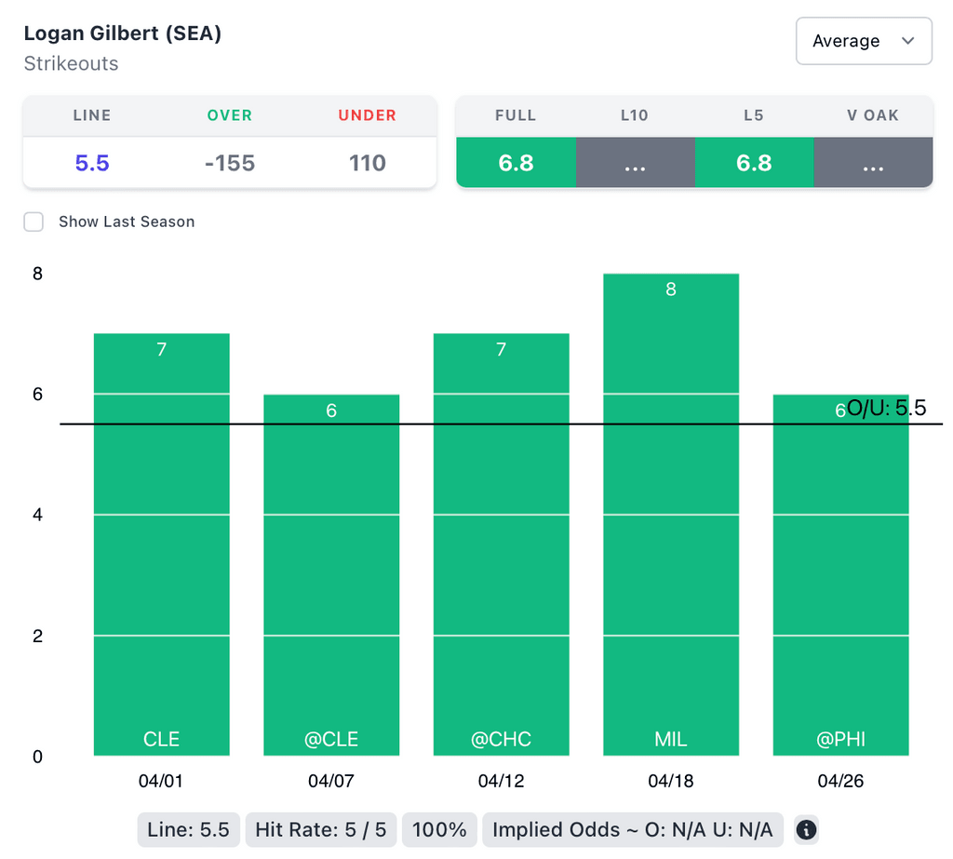Select the 04/18 MIL bar
Viewport: 953px width, 859px height.
[x=671, y=515]
